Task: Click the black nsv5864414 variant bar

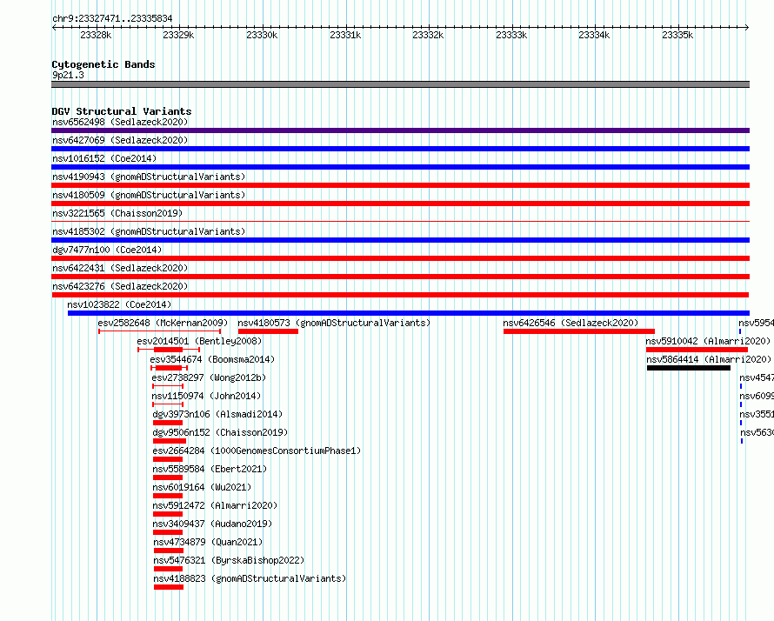Action: tap(689, 368)
